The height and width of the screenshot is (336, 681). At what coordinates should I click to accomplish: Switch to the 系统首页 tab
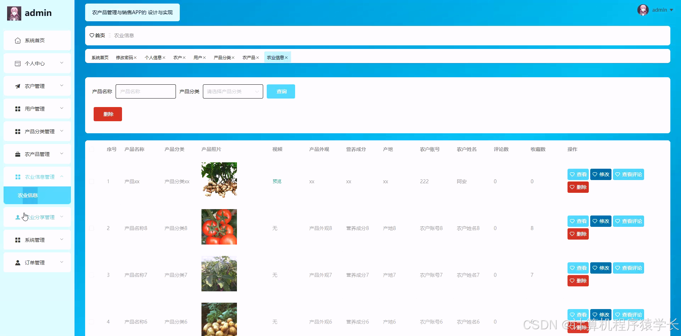(x=100, y=58)
